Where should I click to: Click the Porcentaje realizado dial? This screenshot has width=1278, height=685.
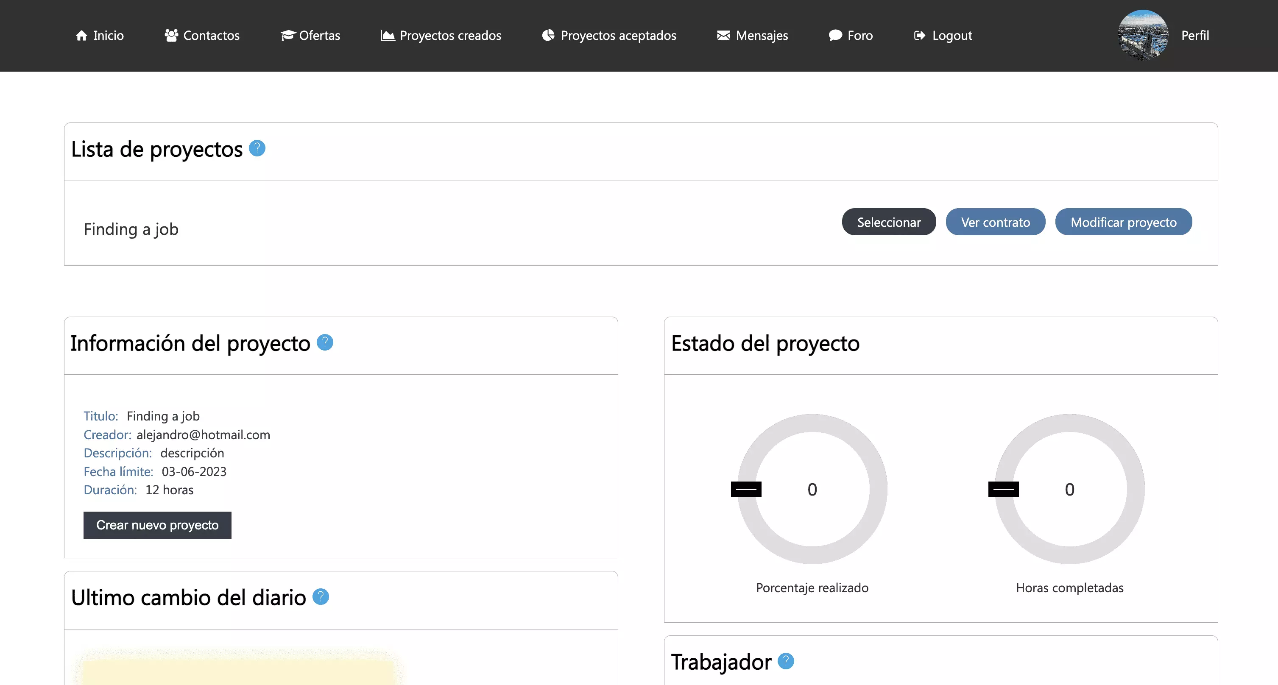[812, 489]
